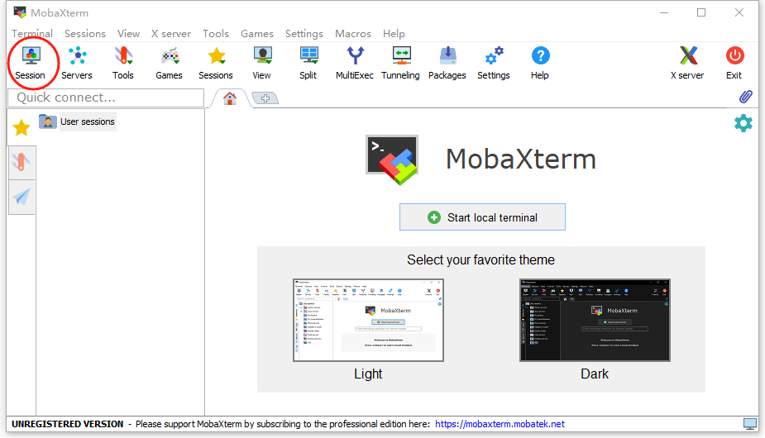Image resolution: width=765 pixels, height=438 pixels.
Task: Click the Quick connect input field
Action: pos(105,98)
